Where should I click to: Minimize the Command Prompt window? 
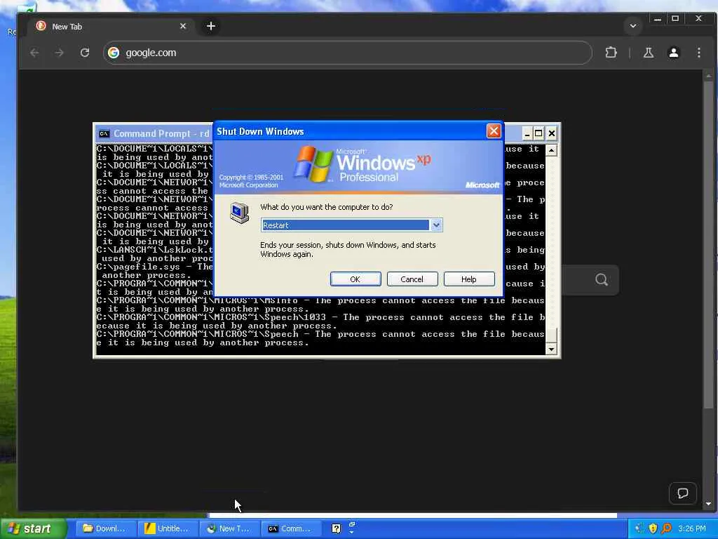(x=527, y=133)
